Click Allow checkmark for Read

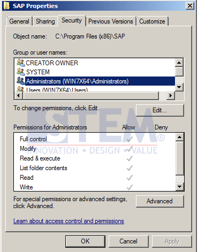[130, 178]
